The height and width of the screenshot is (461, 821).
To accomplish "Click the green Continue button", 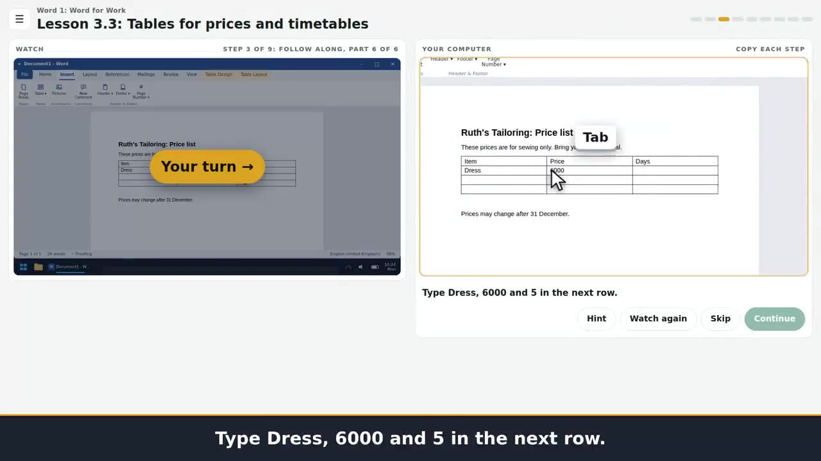I will (x=774, y=319).
